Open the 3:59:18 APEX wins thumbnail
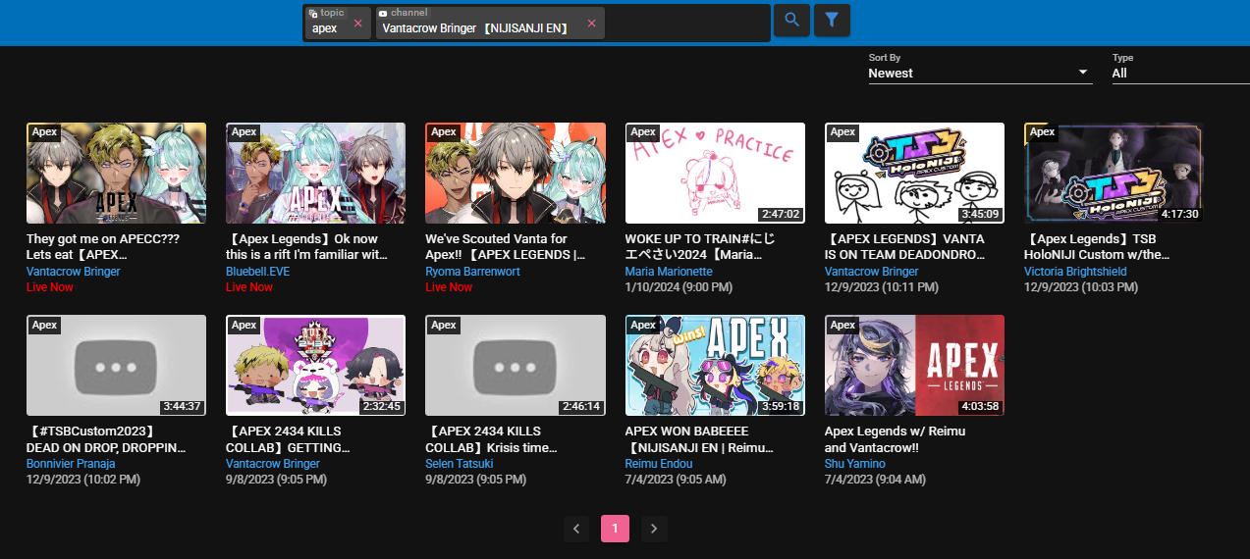1250x559 pixels. click(x=715, y=365)
